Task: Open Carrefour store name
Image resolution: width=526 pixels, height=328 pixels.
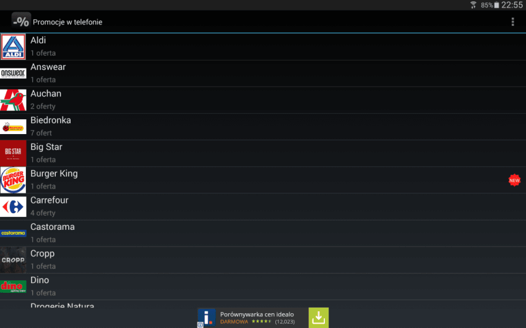Action: pyautogui.click(x=50, y=200)
